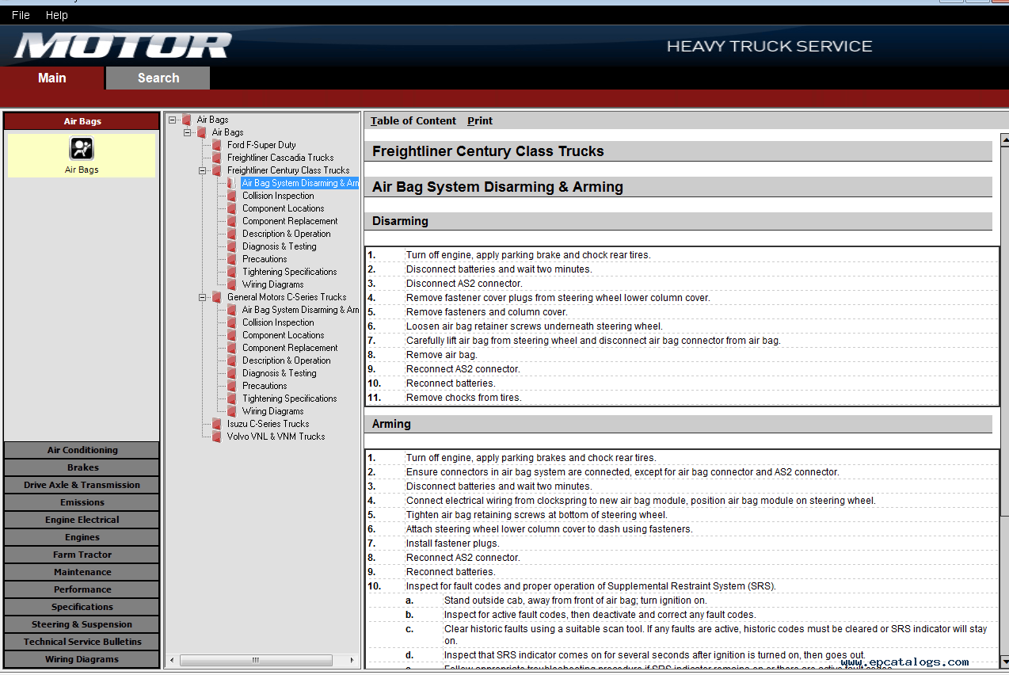Open the Air Conditioning category
This screenshot has width=1009, height=675.
82,450
